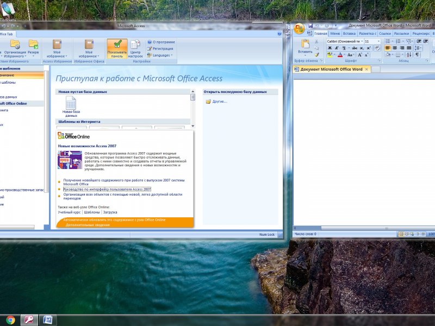Apply text highlight color in Word
Viewport: 435px width, 326px height.
click(x=330, y=55)
